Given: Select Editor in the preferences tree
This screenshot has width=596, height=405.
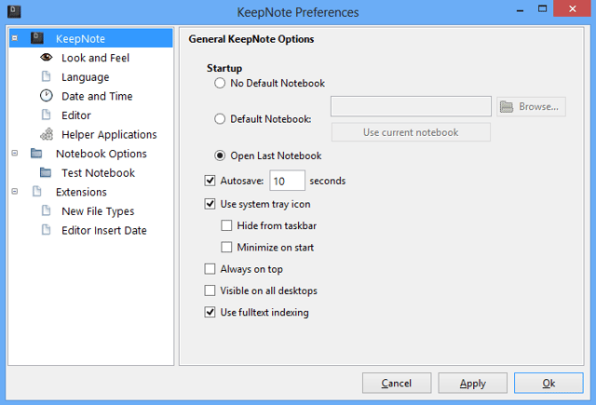Looking at the screenshot, I should click(76, 115).
